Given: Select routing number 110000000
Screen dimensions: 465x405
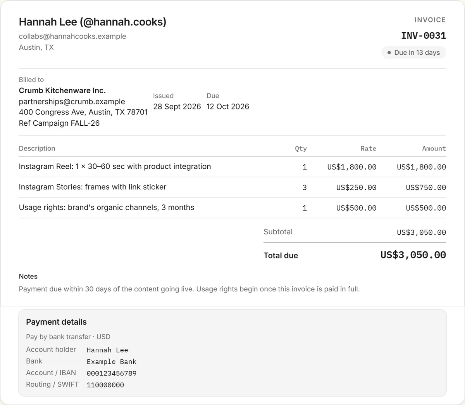Looking at the screenshot, I should pyautogui.click(x=105, y=385).
